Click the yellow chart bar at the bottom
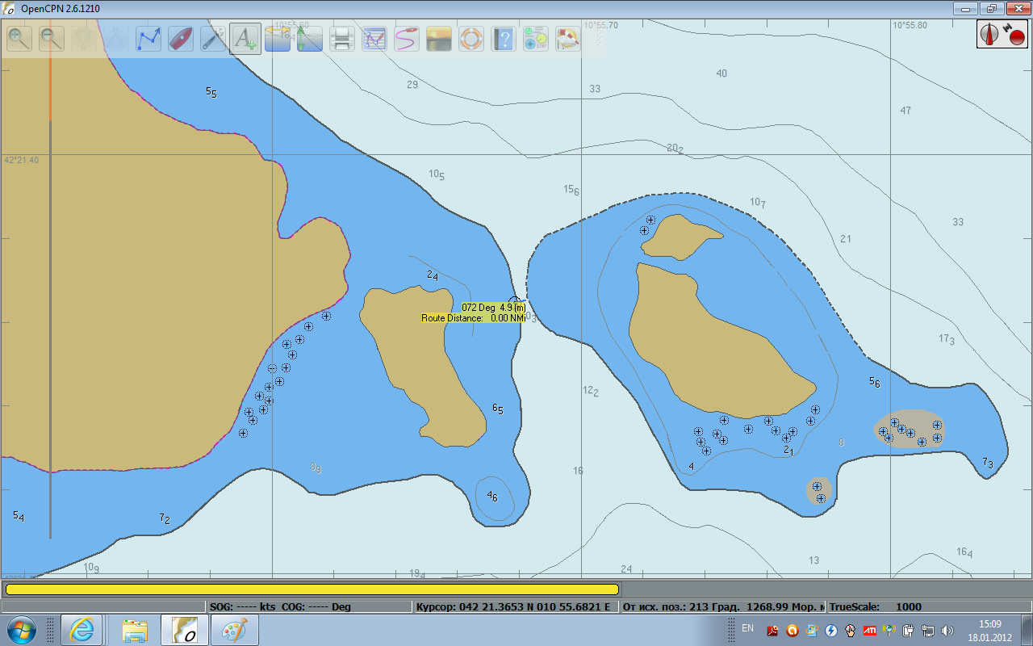The image size is (1033, 646). point(312,589)
